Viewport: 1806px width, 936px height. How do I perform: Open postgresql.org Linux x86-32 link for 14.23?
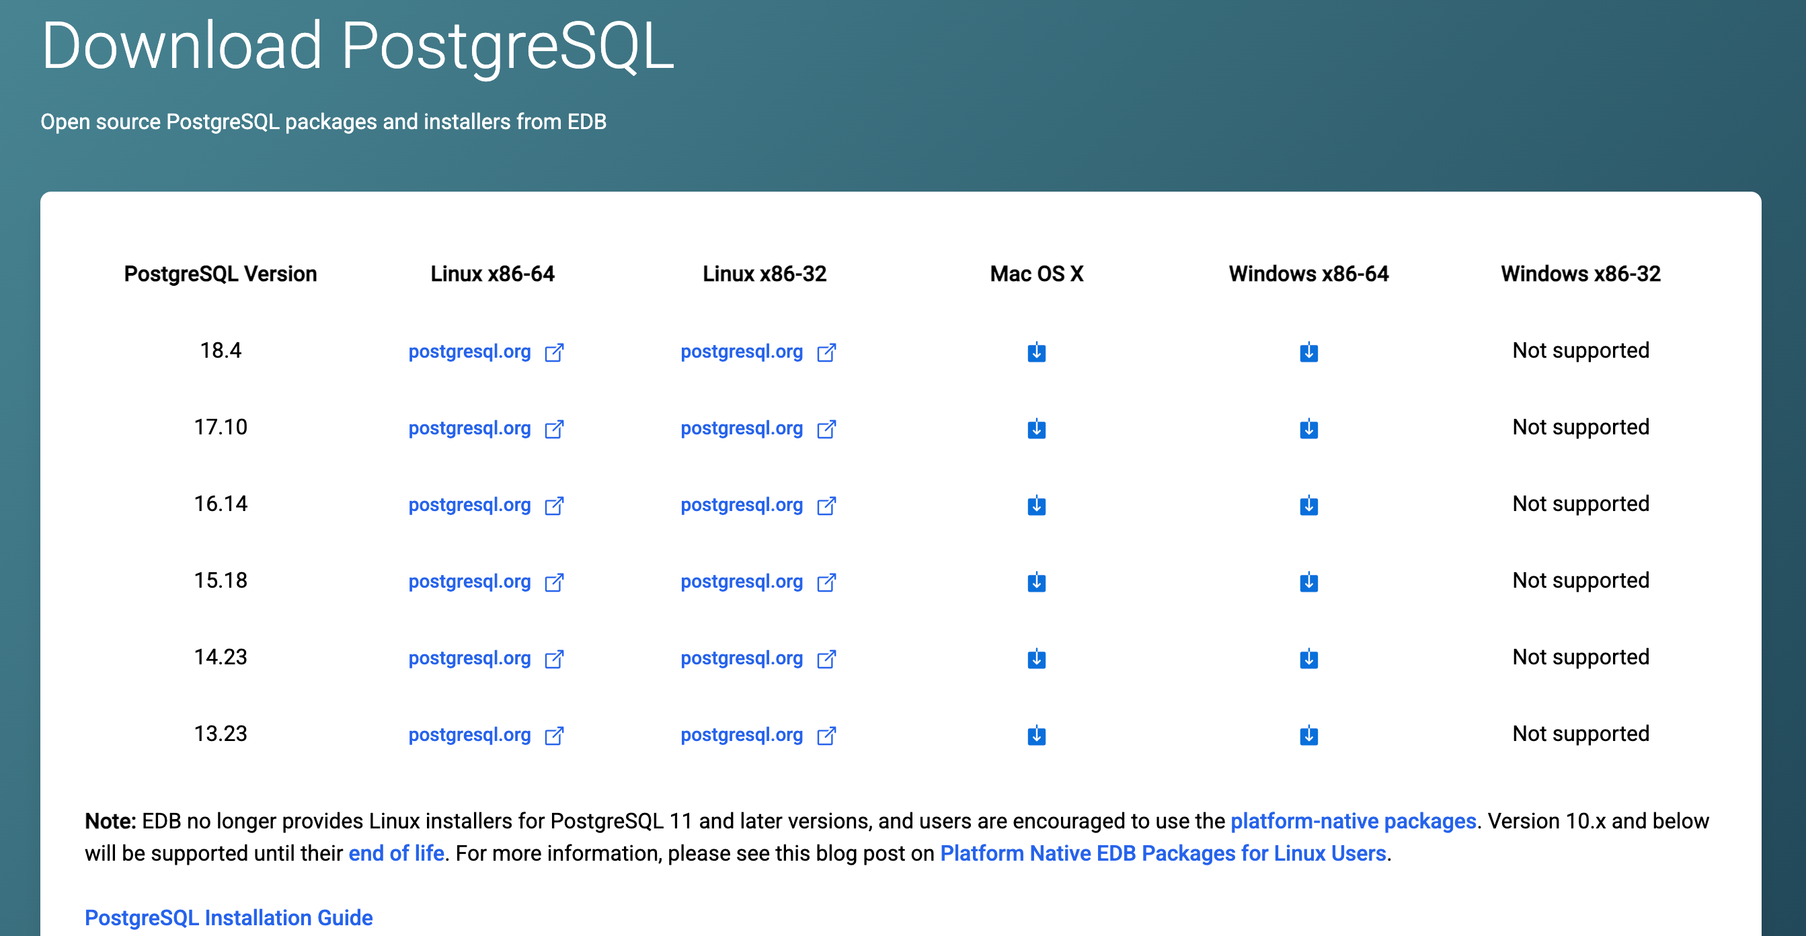tap(758, 658)
